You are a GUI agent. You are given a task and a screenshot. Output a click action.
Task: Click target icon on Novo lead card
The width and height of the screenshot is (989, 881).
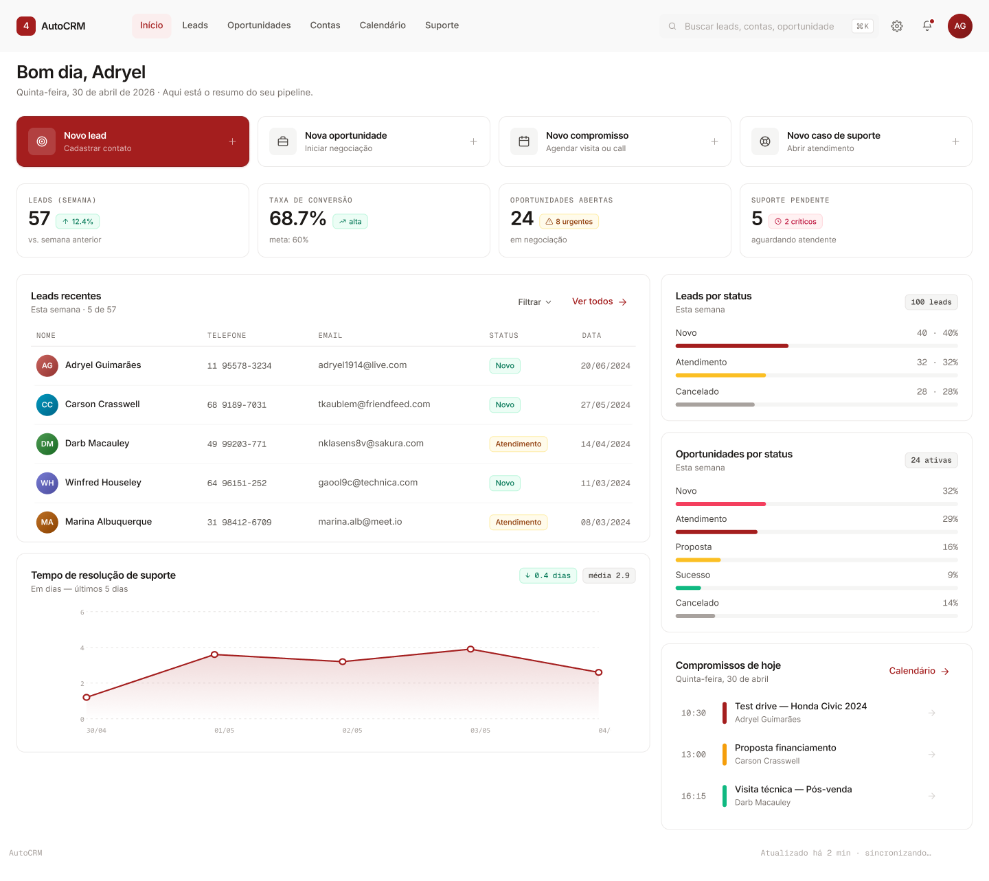point(42,141)
